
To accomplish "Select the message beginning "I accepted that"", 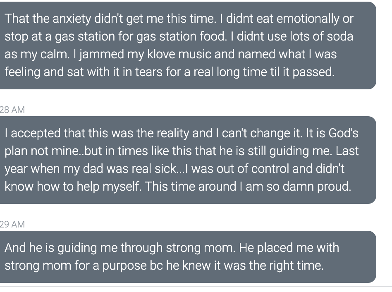I will (188, 160).
